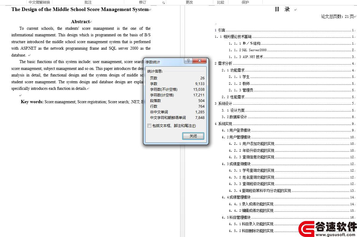Screen dimensions: 357x237
Task: Open the TOC entry 1 引言
Action: [x=285, y=30]
